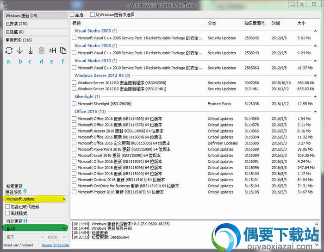
Task: Check the Microsoft Office 2016 KB3114369 checkbox
Action: 74,119
